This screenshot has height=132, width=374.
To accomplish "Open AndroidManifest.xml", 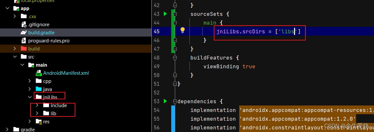I will pos(66,73).
